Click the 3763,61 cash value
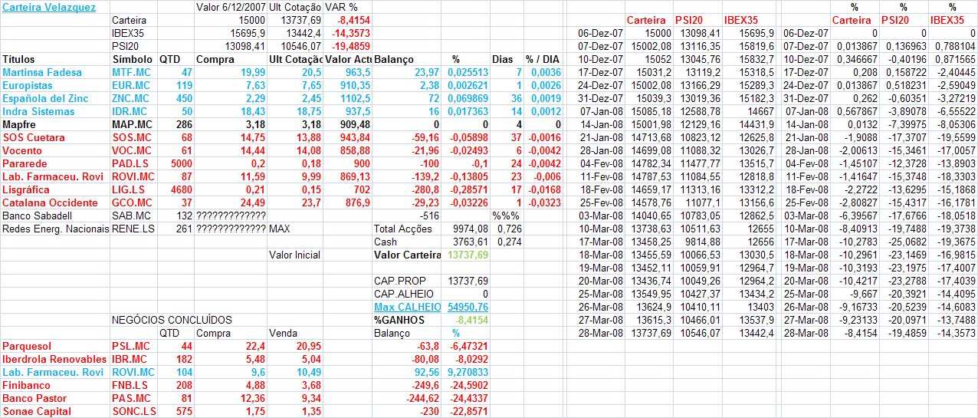The width and height of the screenshot is (978, 418). point(471,242)
